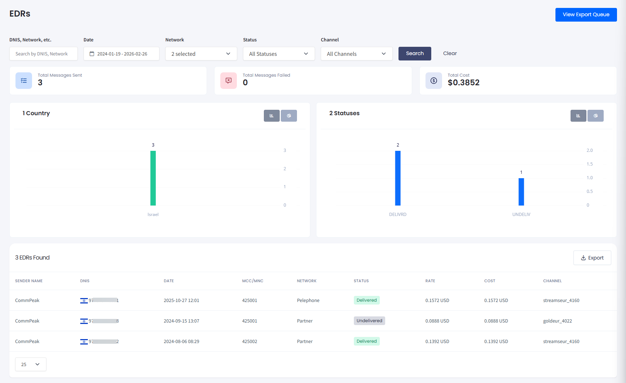Open the rows-per-page selector showing 25
The width and height of the screenshot is (626, 383).
click(x=31, y=364)
